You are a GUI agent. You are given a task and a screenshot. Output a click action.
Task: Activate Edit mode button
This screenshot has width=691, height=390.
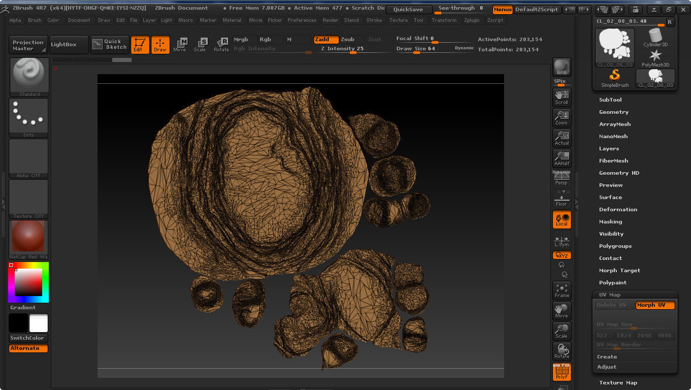140,45
